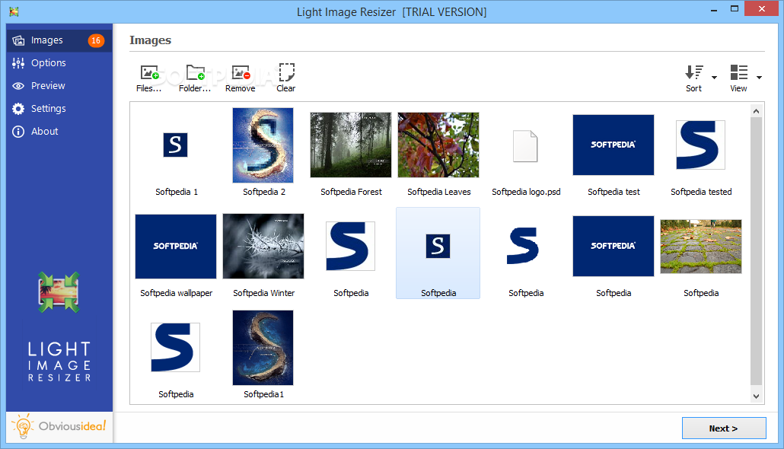Select the Softpedia 2 thumbnail
The height and width of the screenshot is (449, 784).
pyautogui.click(x=263, y=145)
